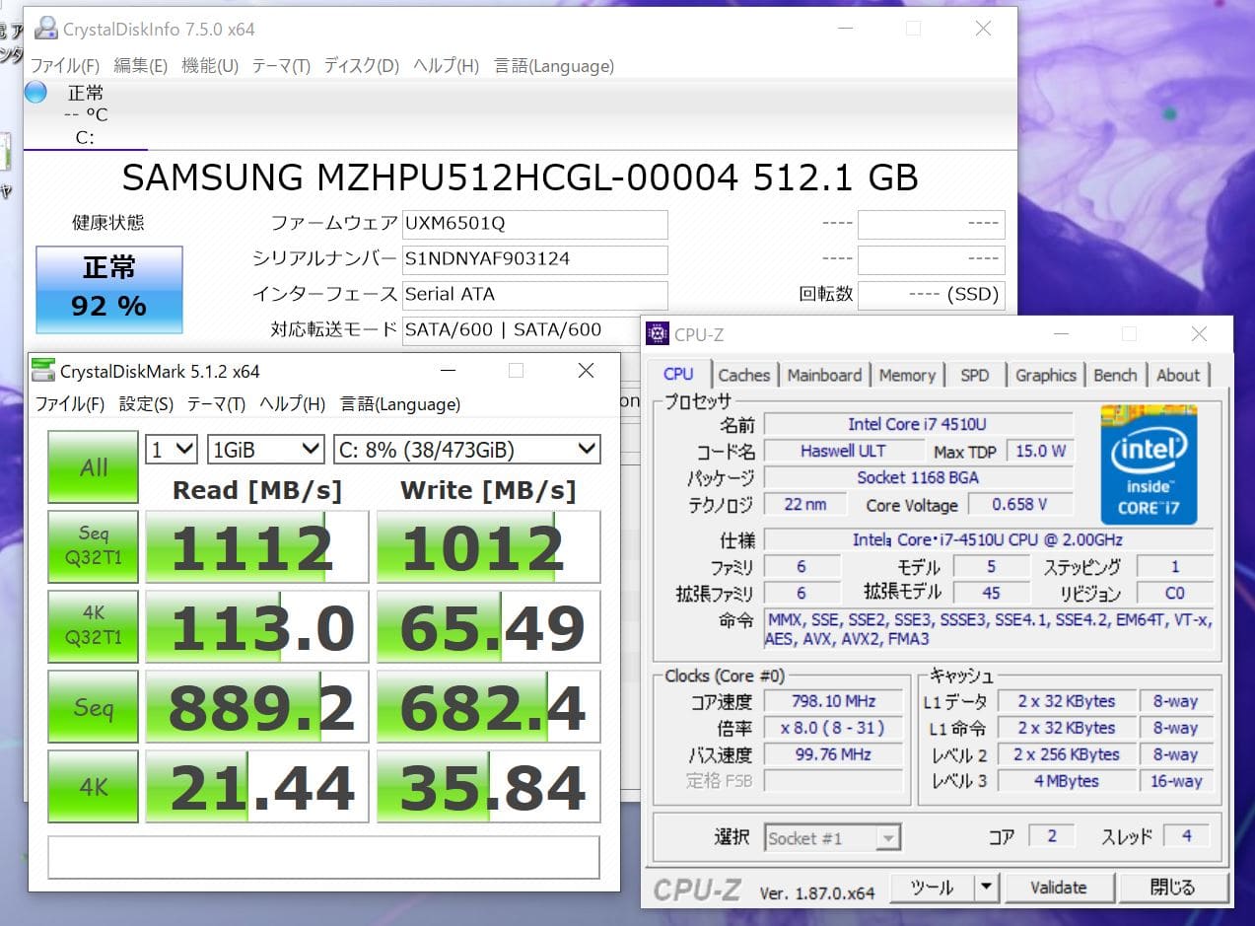
Task: Run the 4K Q32T1 benchmark test
Action: (94, 626)
